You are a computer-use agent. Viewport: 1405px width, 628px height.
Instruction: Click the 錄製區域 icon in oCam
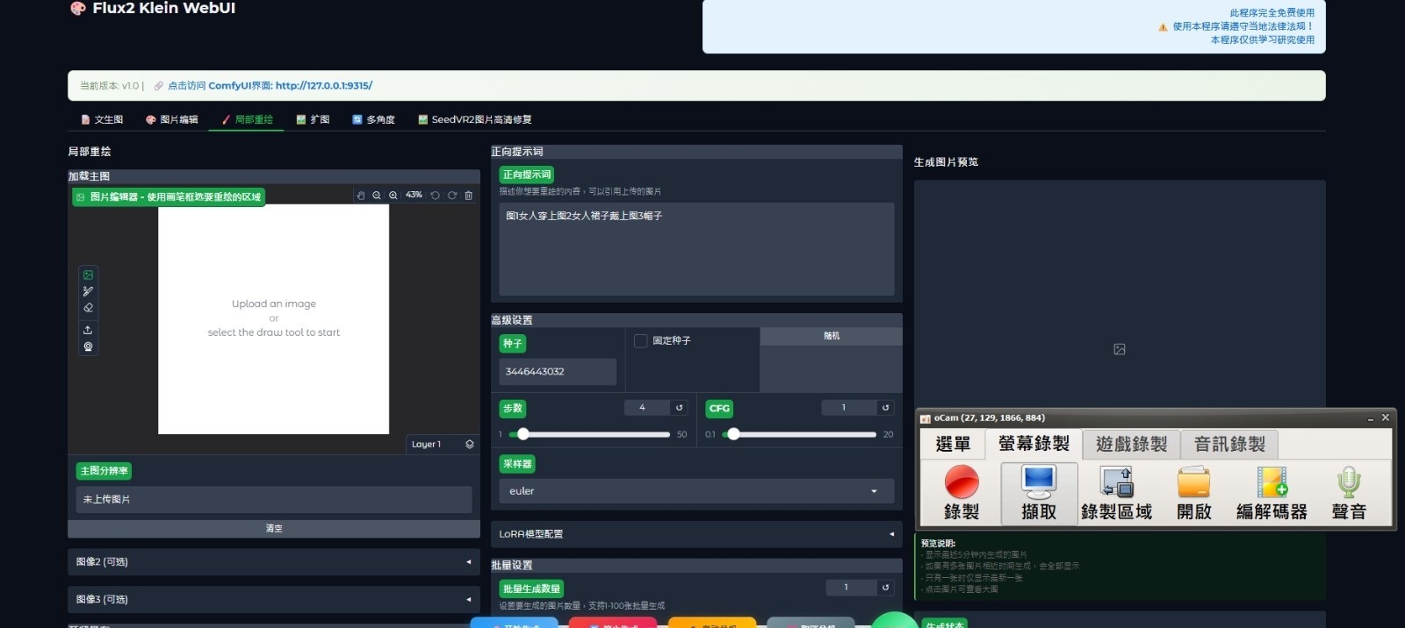tap(1117, 482)
